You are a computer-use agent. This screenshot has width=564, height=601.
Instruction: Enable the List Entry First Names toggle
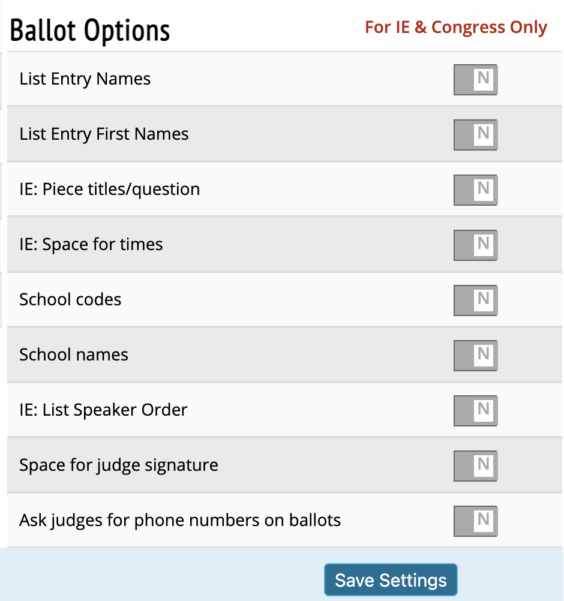point(475,135)
